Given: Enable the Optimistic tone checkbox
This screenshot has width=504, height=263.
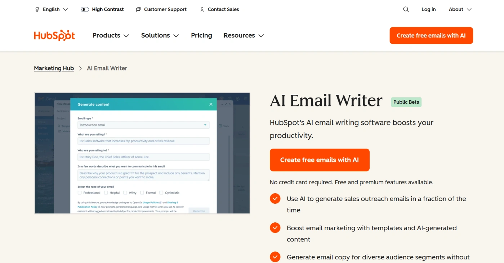Looking at the screenshot, I should (161, 193).
